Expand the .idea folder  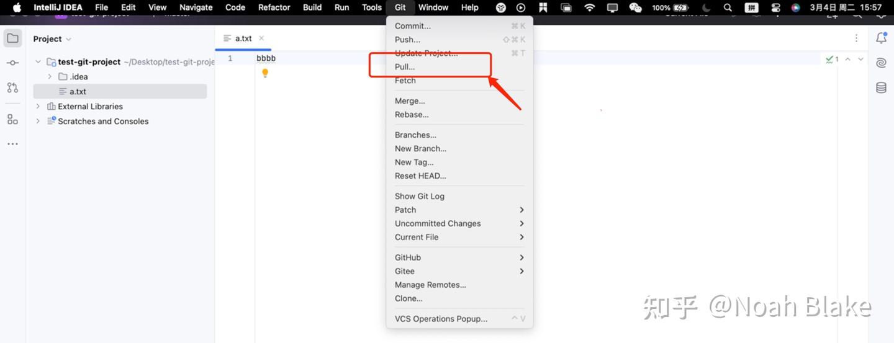tap(50, 77)
